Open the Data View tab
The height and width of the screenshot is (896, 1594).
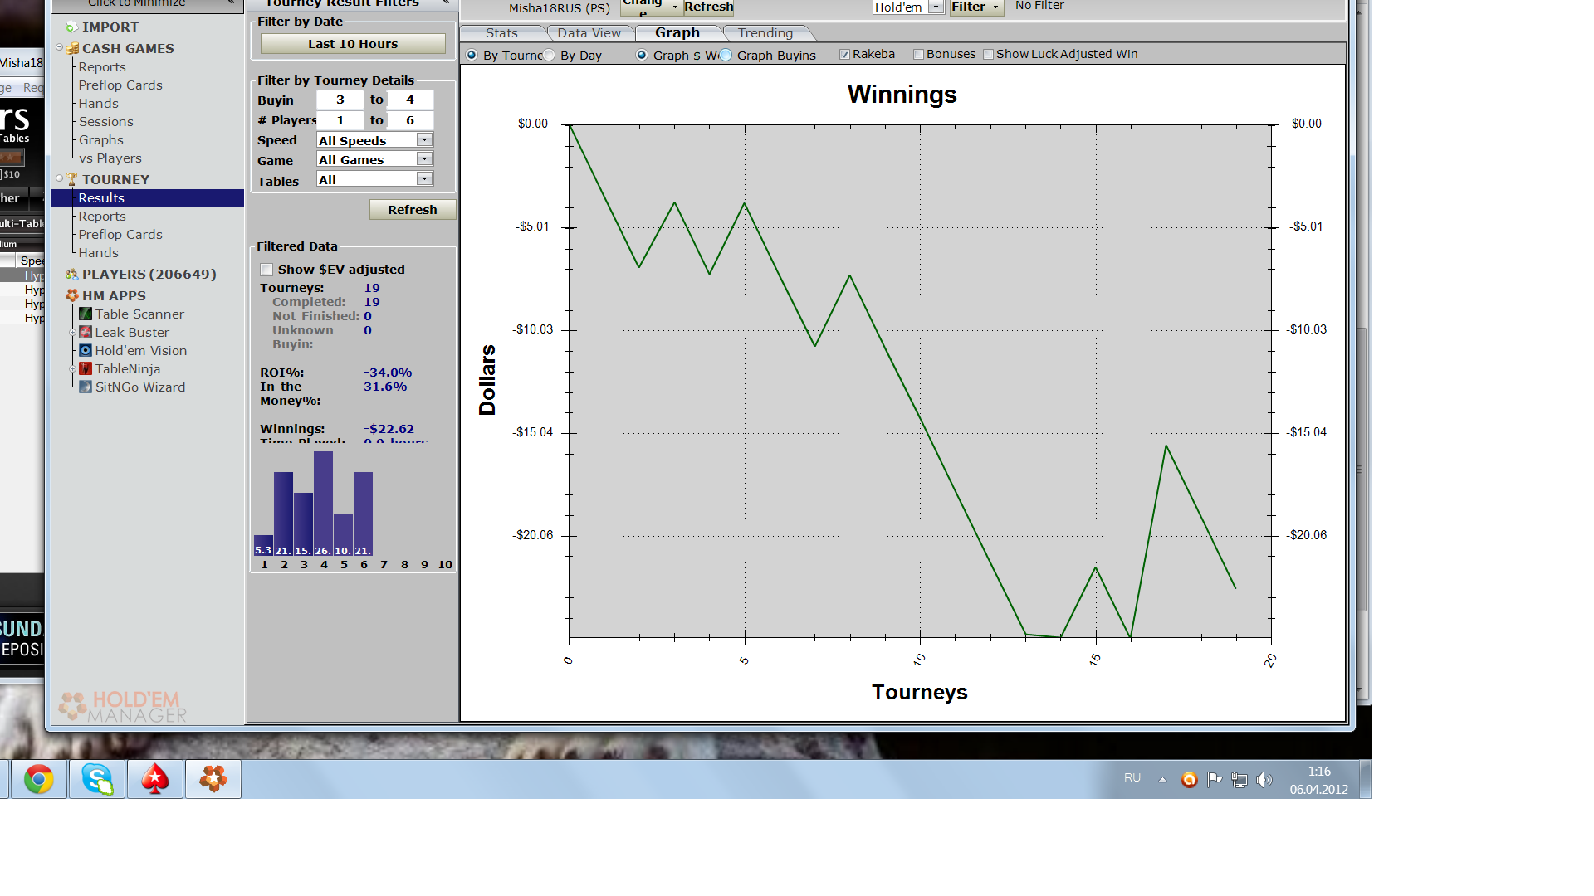[x=589, y=33]
